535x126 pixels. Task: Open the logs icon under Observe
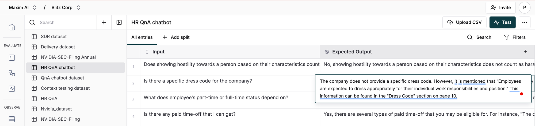coord(12,119)
